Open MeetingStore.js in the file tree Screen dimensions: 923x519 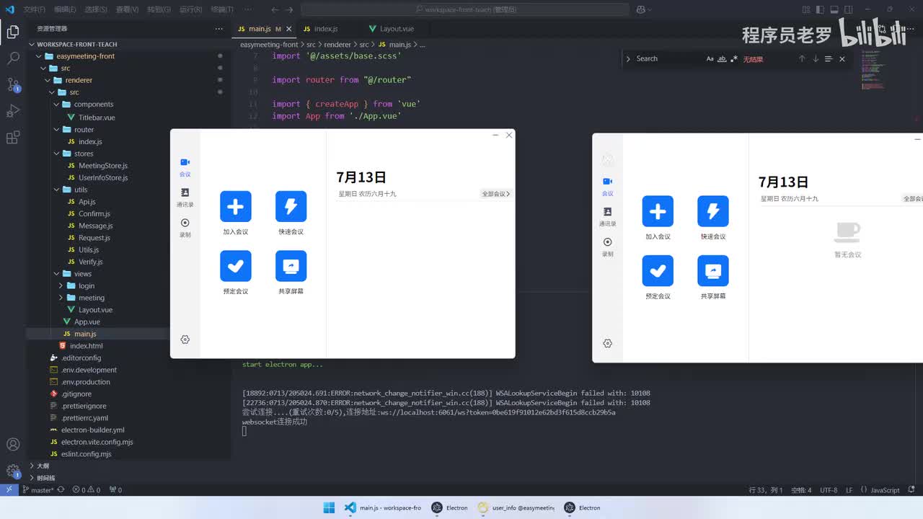coord(103,166)
